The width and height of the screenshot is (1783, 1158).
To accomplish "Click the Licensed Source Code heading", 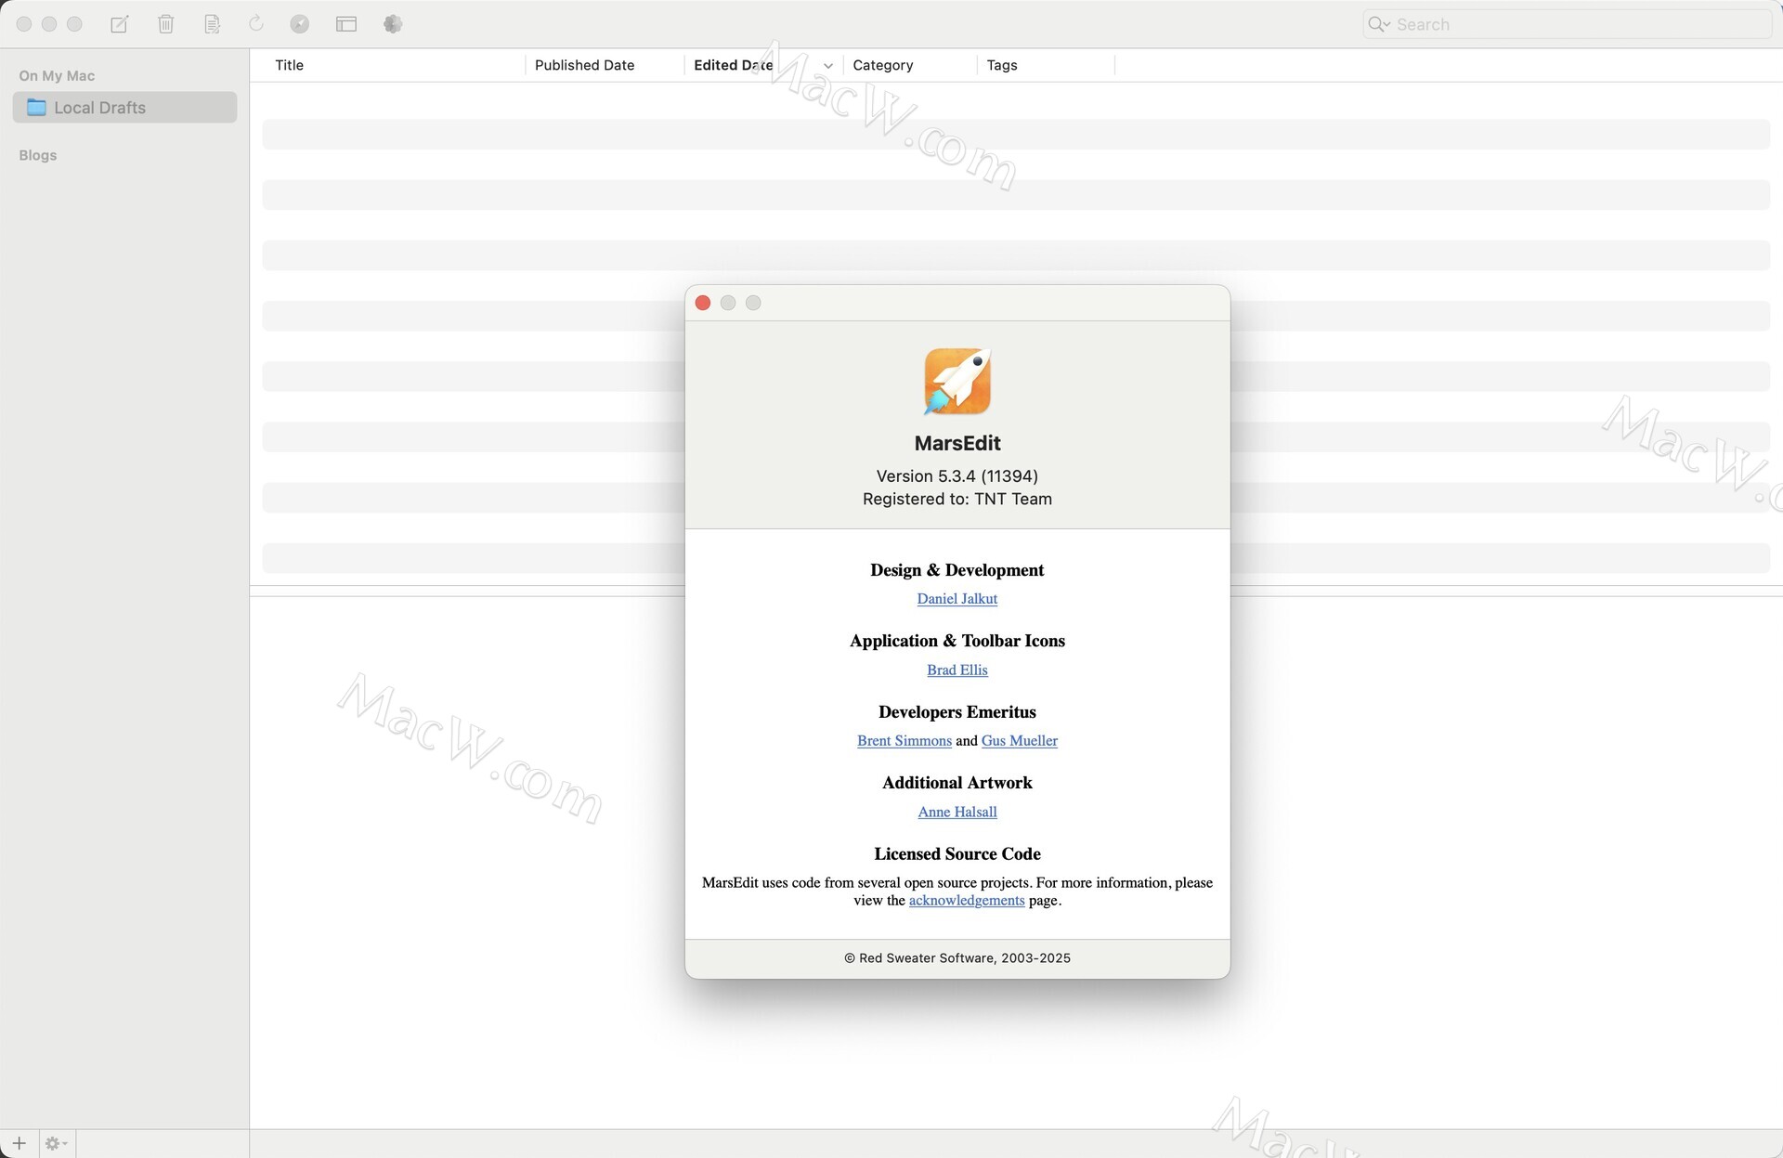I will point(957,853).
